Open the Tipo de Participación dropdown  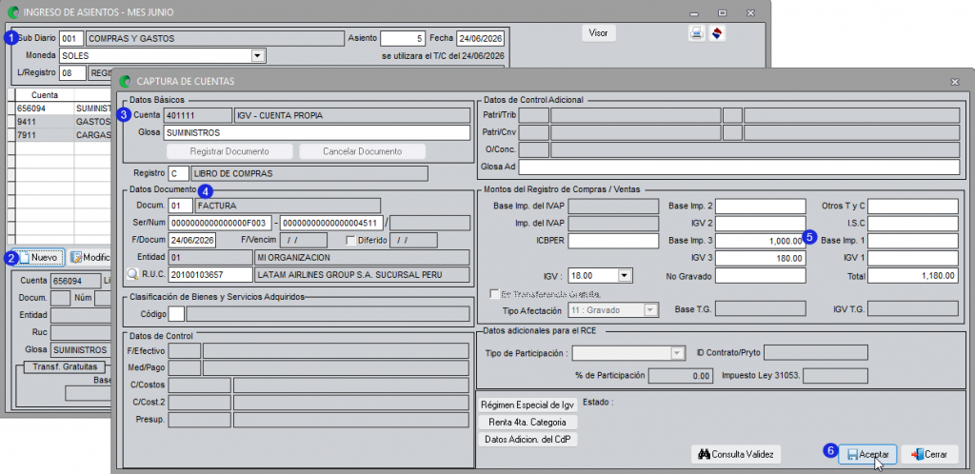(678, 353)
